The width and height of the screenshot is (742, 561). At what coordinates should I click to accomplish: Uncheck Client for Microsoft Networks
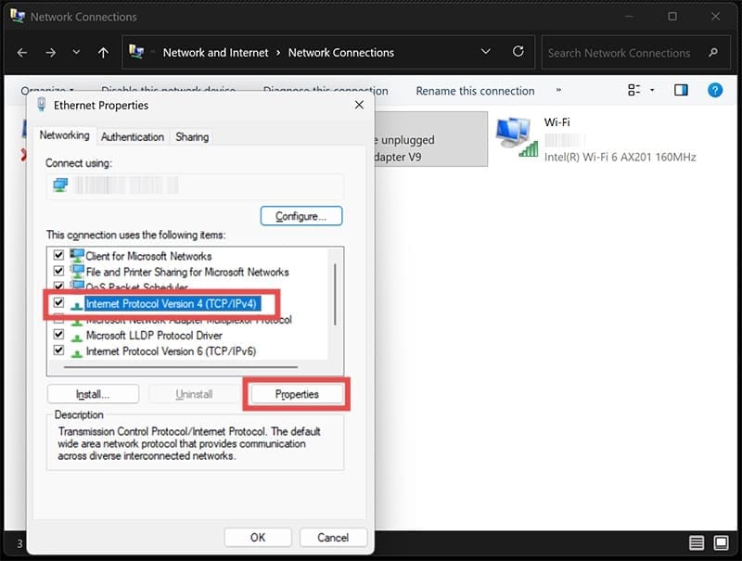pyautogui.click(x=59, y=256)
